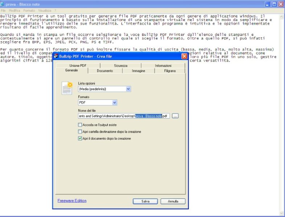Follow the Freeware Edition link

[x=72, y=201]
